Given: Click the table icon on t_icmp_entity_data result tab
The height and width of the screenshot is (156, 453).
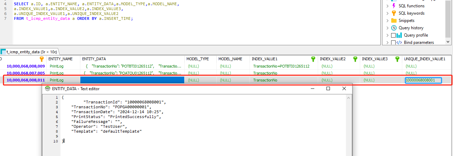Looking at the screenshot, I should 3,52.
